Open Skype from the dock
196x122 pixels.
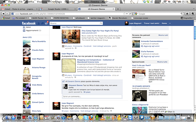click(x=86, y=117)
